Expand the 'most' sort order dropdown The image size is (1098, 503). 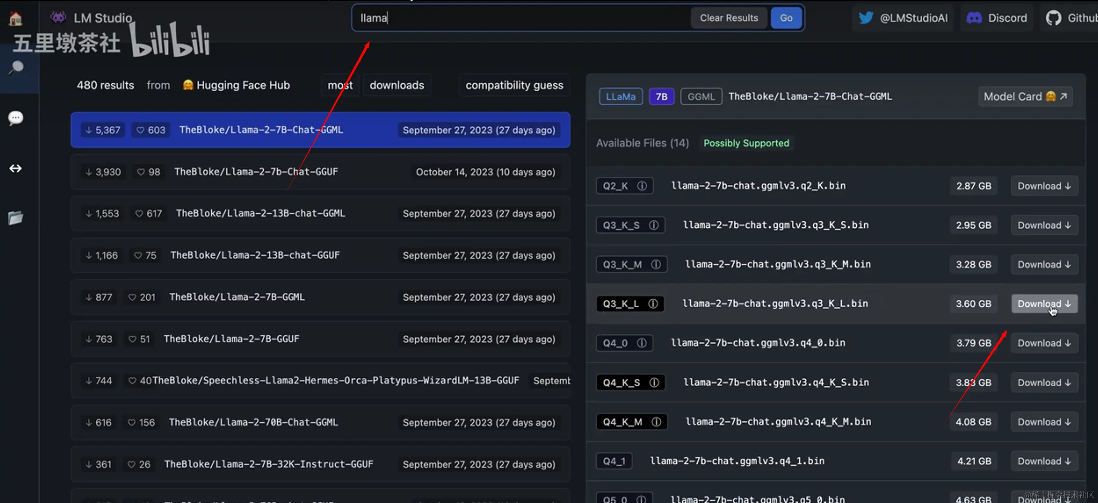340,85
